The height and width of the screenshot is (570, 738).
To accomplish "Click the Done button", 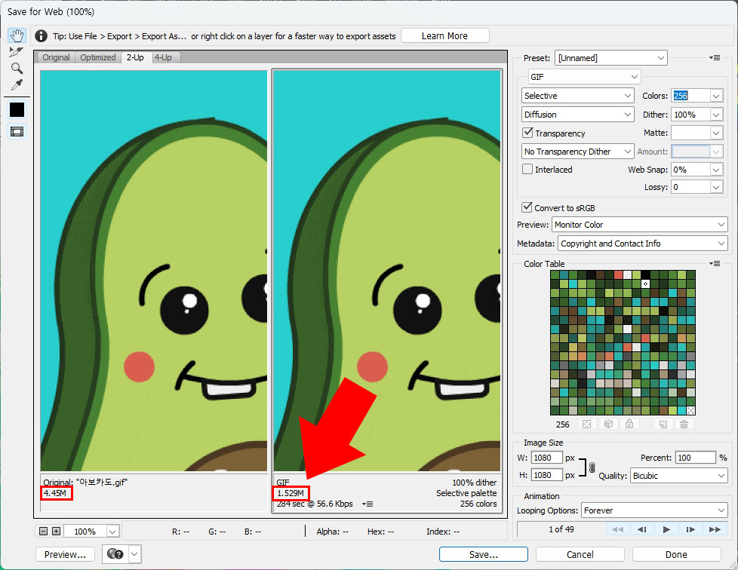I will click(676, 554).
